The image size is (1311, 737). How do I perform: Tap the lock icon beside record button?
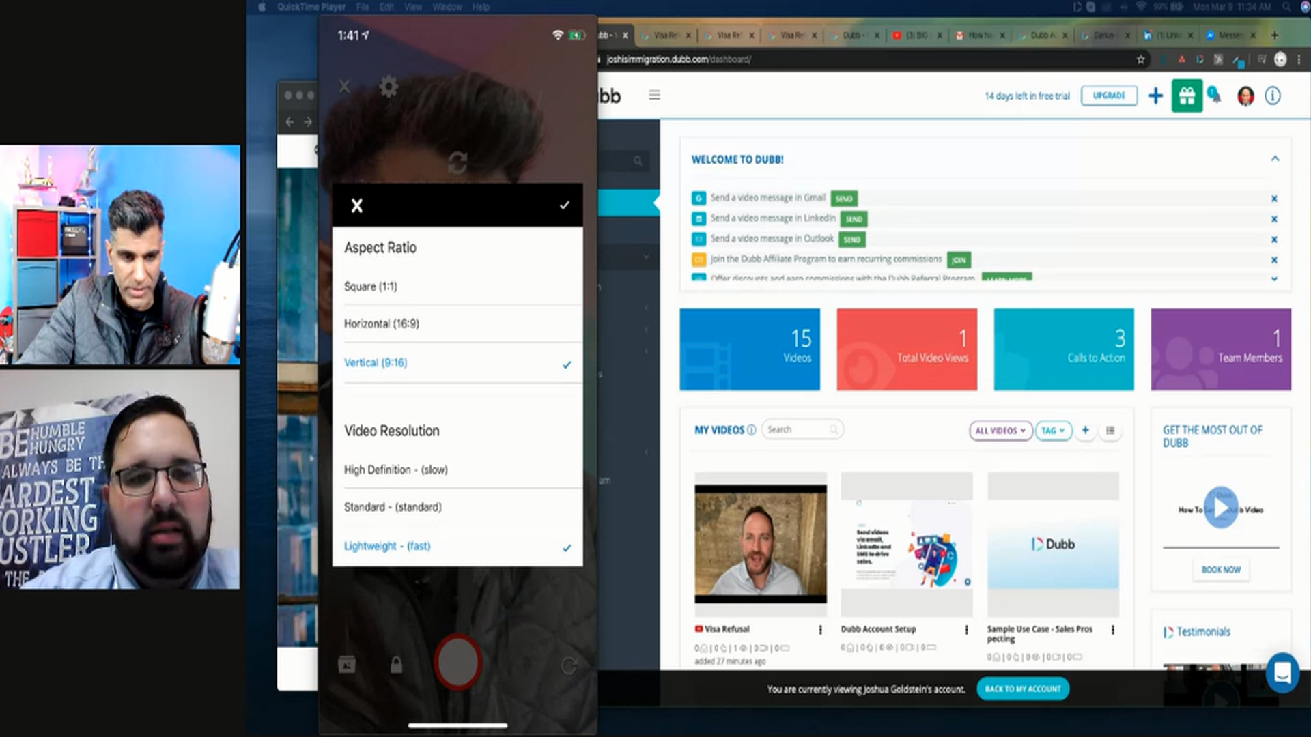pyautogui.click(x=396, y=665)
